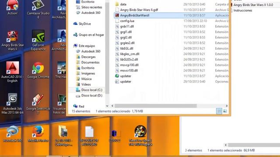Click the file list horizontal scrollbar thumb
This screenshot has width=280, height=157.
point(156,106)
